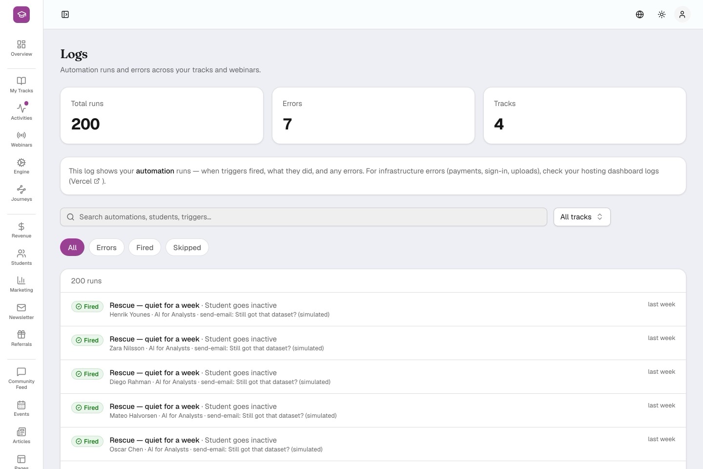Viewport: 703px width, 469px height.
Task: Open the Henrik Younes log row
Action: click(x=373, y=309)
